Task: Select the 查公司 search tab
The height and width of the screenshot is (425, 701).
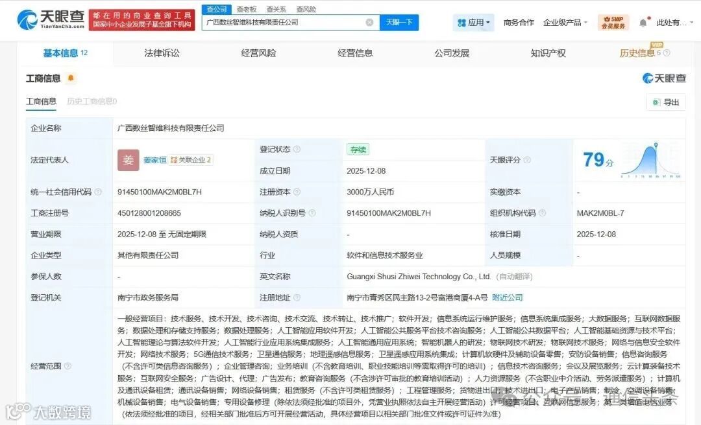Action: (216, 9)
